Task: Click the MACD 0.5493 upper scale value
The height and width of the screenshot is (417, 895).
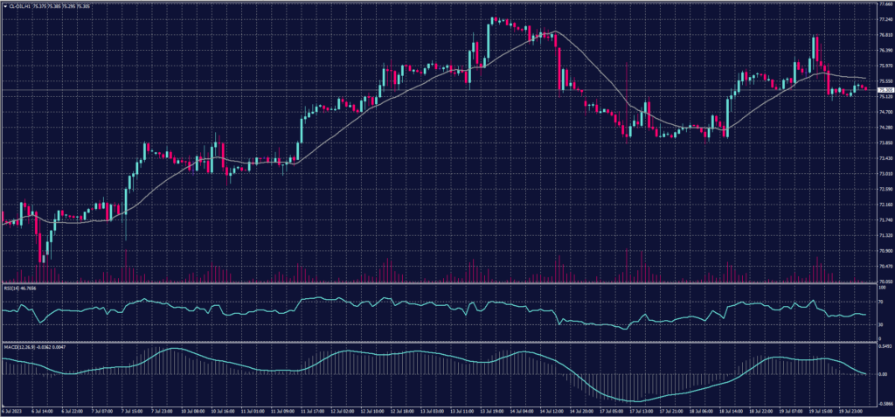Action: pos(883,347)
